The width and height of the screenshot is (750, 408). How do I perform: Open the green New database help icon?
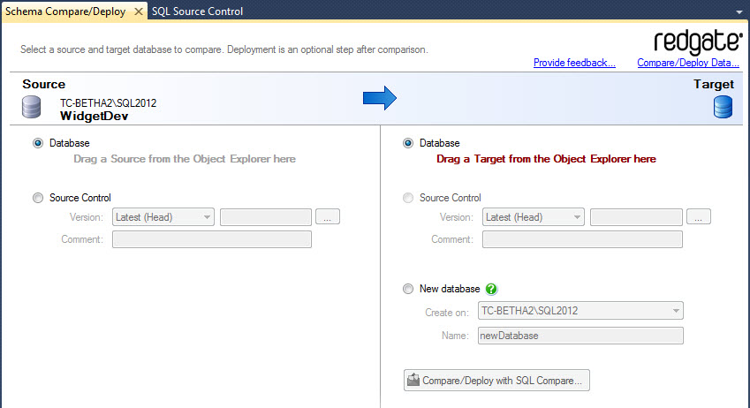(491, 289)
